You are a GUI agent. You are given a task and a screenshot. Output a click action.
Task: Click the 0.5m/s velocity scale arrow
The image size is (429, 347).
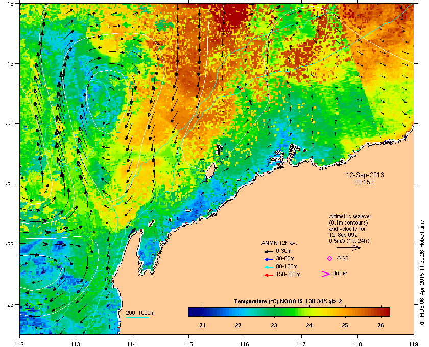348,248
